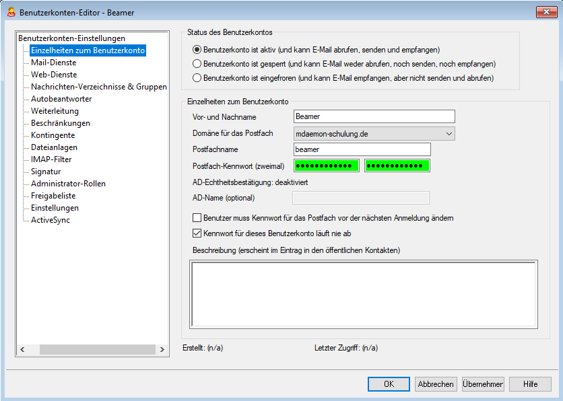The height and width of the screenshot is (401, 563).
Task: Open the Weiterleitung tree entry
Action: 55,111
